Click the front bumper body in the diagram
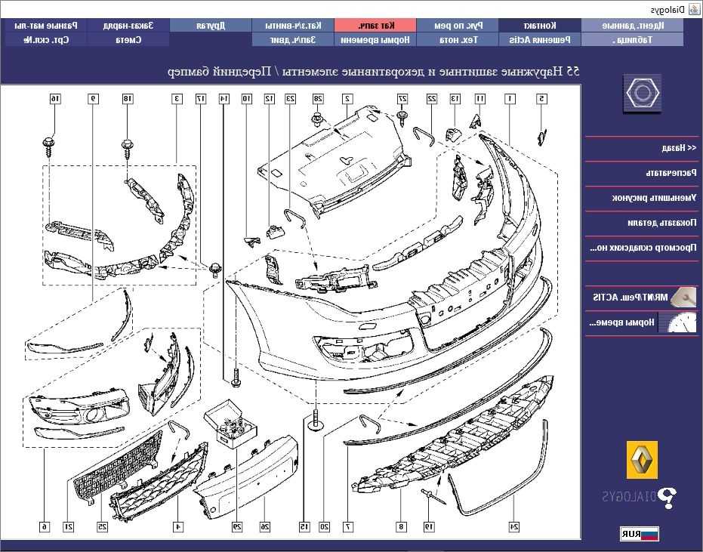This screenshot has height=552, width=703. click(341, 332)
